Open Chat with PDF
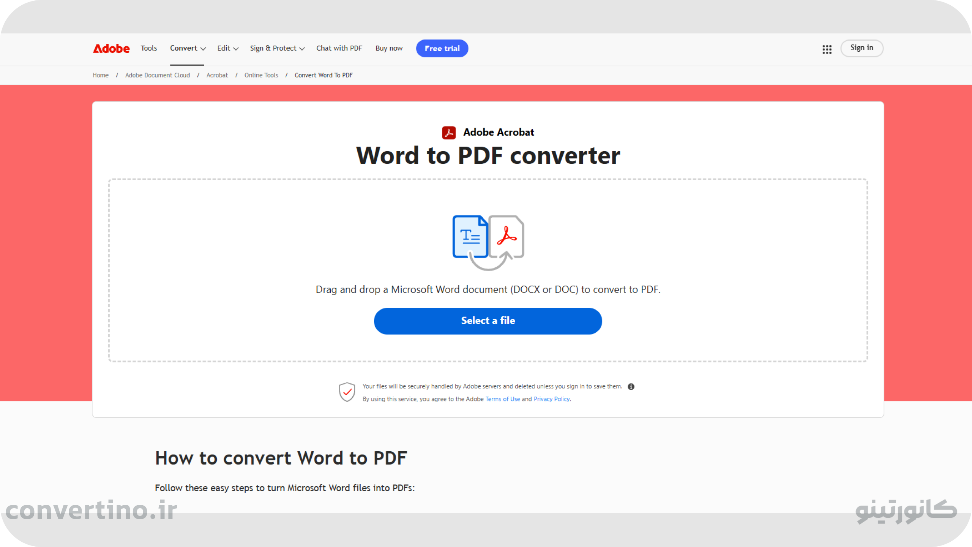 coord(339,48)
